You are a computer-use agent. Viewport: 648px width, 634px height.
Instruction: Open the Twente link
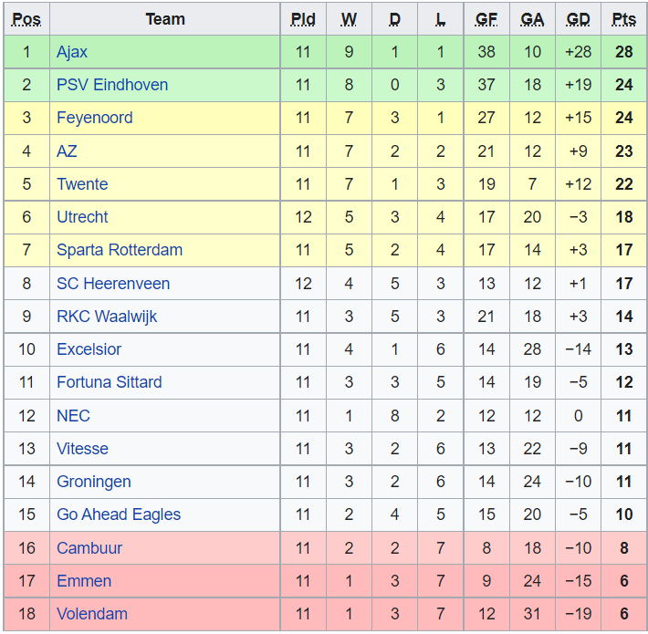(x=82, y=184)
